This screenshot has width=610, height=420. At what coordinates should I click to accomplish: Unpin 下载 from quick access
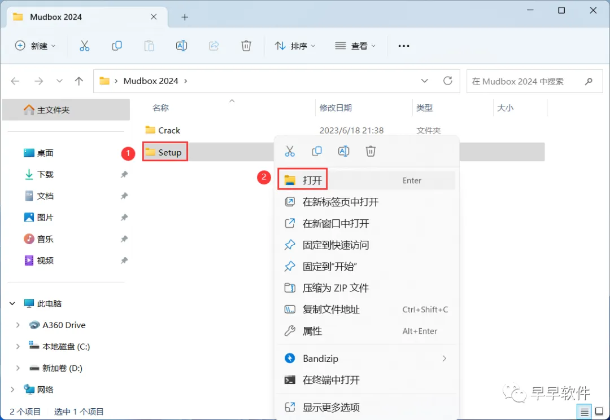pyautogui.click(x=124, y=174)
